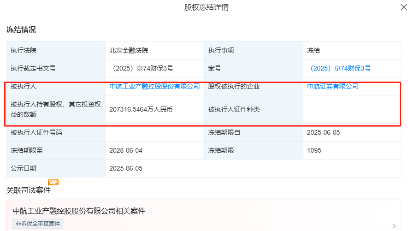Click the 关联司法案件 section heading

click(29, 190)
